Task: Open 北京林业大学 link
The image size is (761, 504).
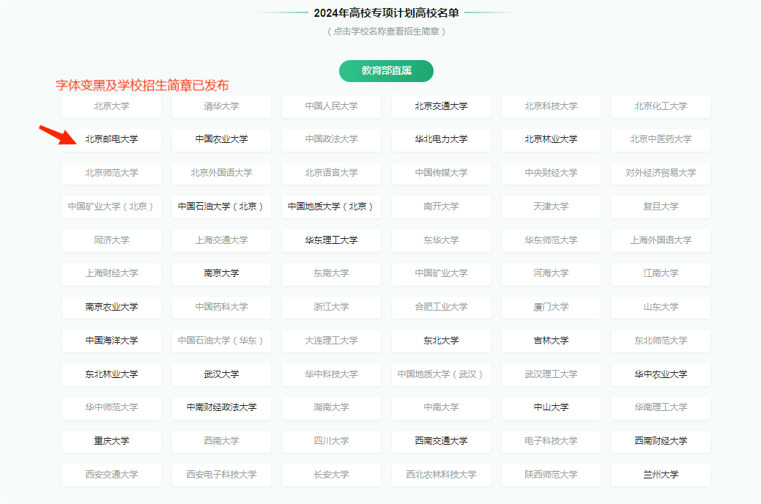Action: point(551,139)
